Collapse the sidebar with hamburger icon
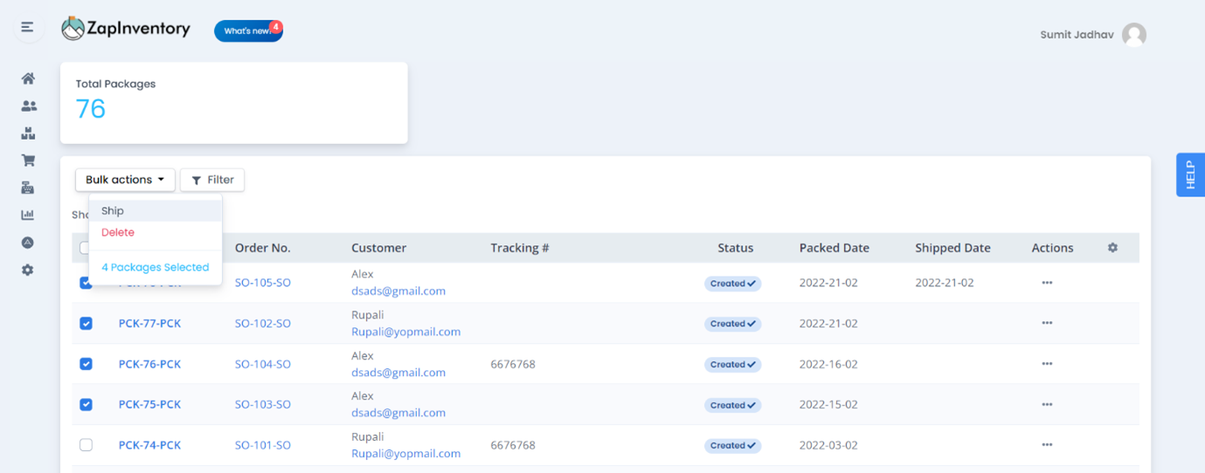 (28, 28)
